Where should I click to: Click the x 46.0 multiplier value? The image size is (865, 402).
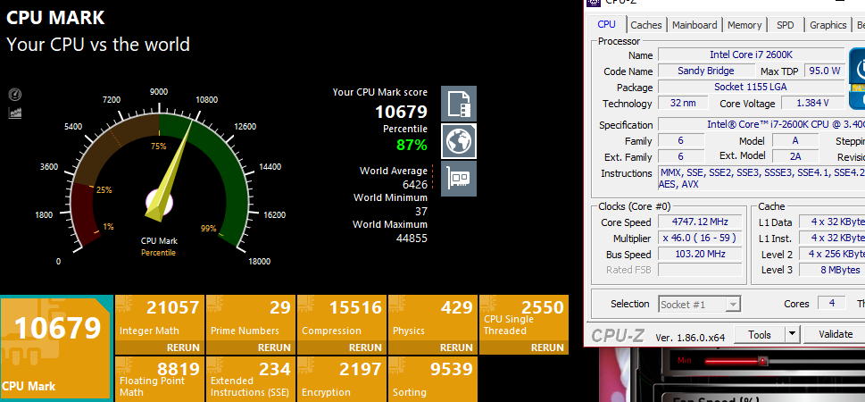click(700, 238)
